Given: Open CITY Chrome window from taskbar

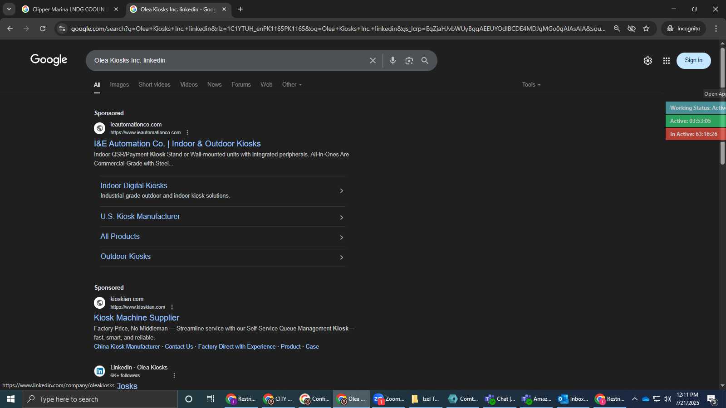Looking at the screenshot, I should (278, 399).
